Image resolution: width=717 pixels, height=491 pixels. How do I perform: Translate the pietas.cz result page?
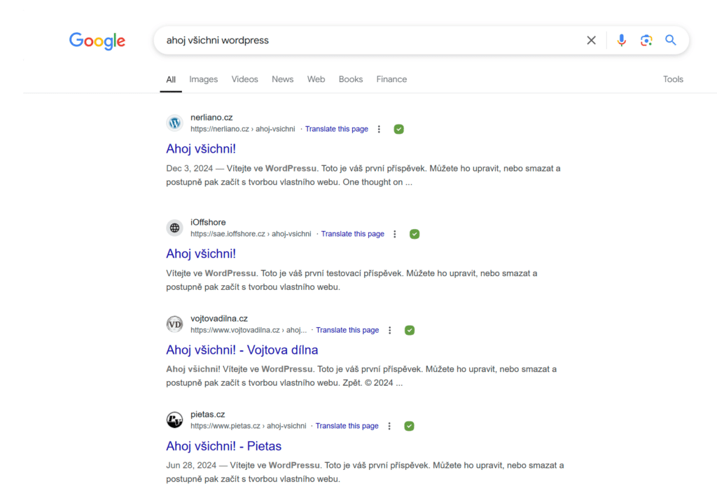347,426
